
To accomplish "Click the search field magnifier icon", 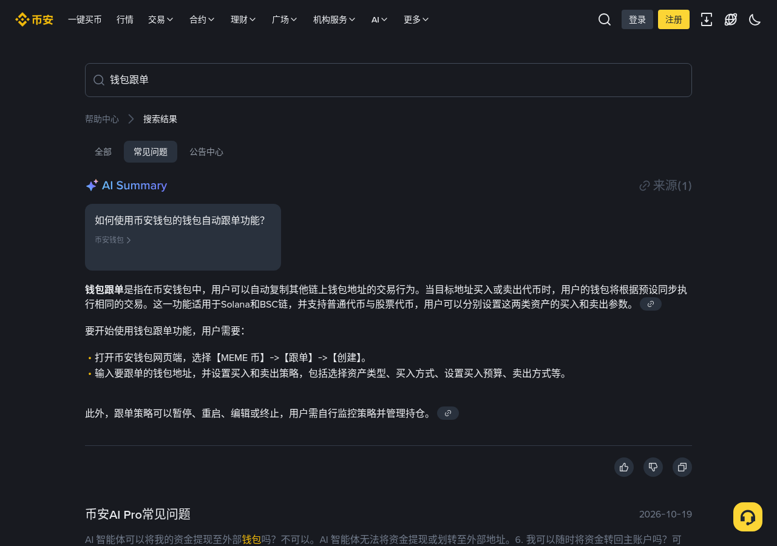I will [x=99, y=80].
